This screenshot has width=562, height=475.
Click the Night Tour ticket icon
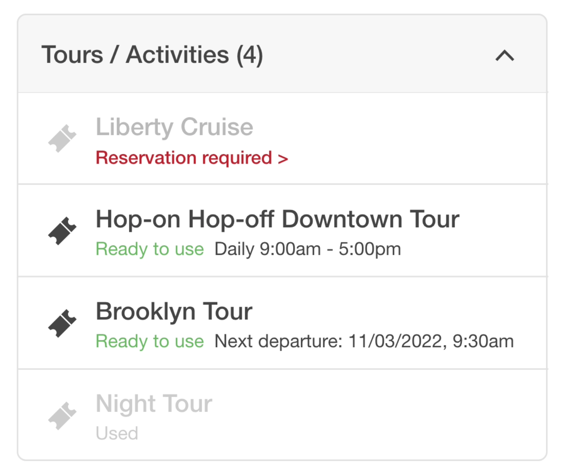[x=62, y=416]
